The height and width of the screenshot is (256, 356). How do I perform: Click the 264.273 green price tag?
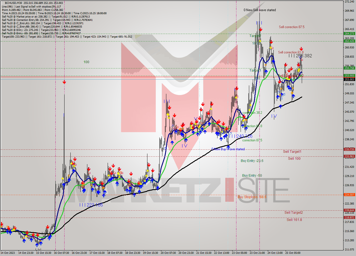(x=350, y=33)
